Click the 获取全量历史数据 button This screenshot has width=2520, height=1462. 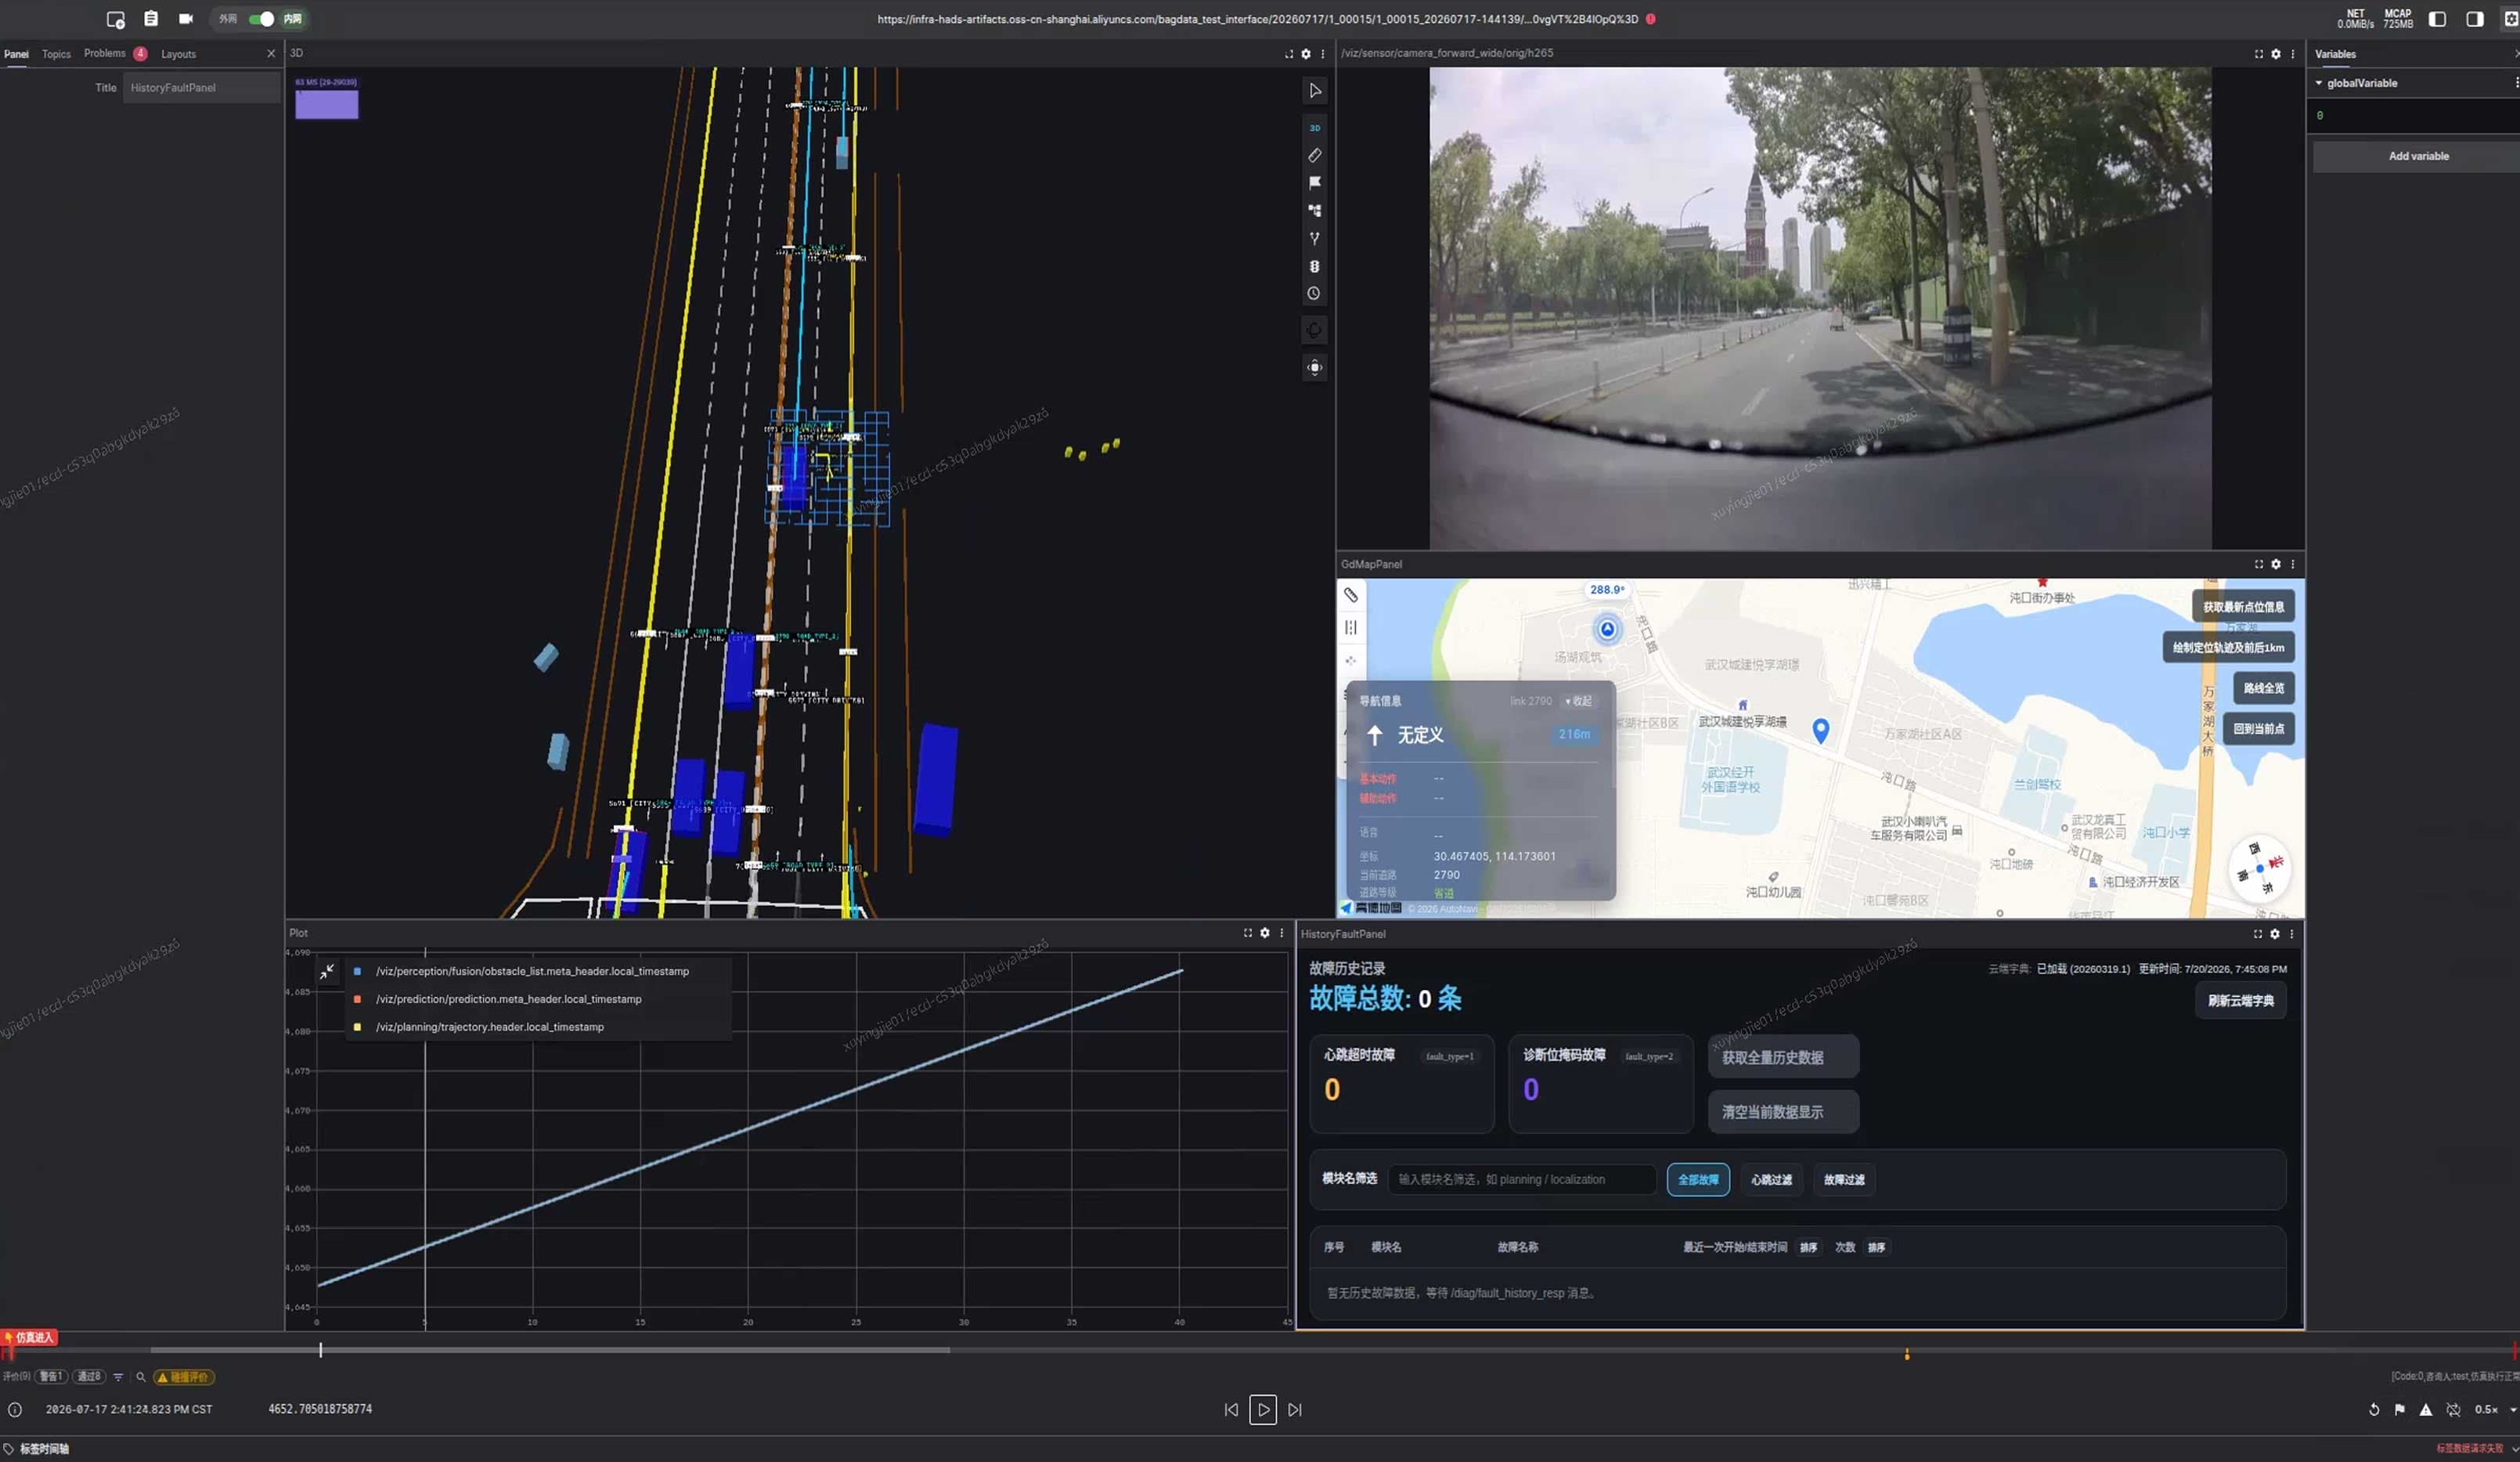click(1783, 1057)
